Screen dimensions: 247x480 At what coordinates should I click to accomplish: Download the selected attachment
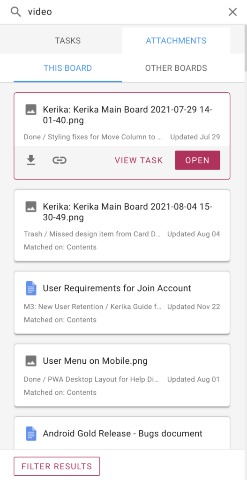(x=31, y=160)
